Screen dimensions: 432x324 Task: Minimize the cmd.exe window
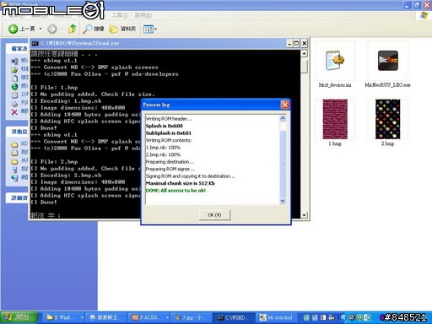tap(289, 43)
